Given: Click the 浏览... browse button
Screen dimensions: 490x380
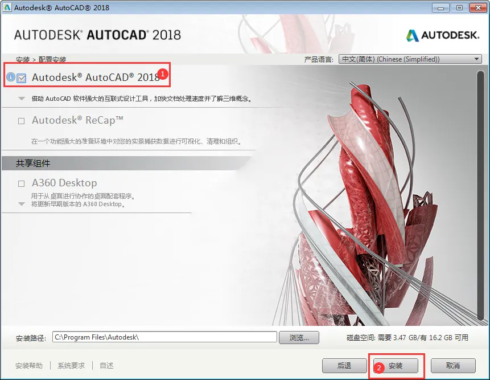Looking at the screenshot, I should [299, 337].
